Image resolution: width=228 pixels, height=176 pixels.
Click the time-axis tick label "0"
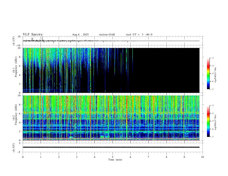click(23, 157)
